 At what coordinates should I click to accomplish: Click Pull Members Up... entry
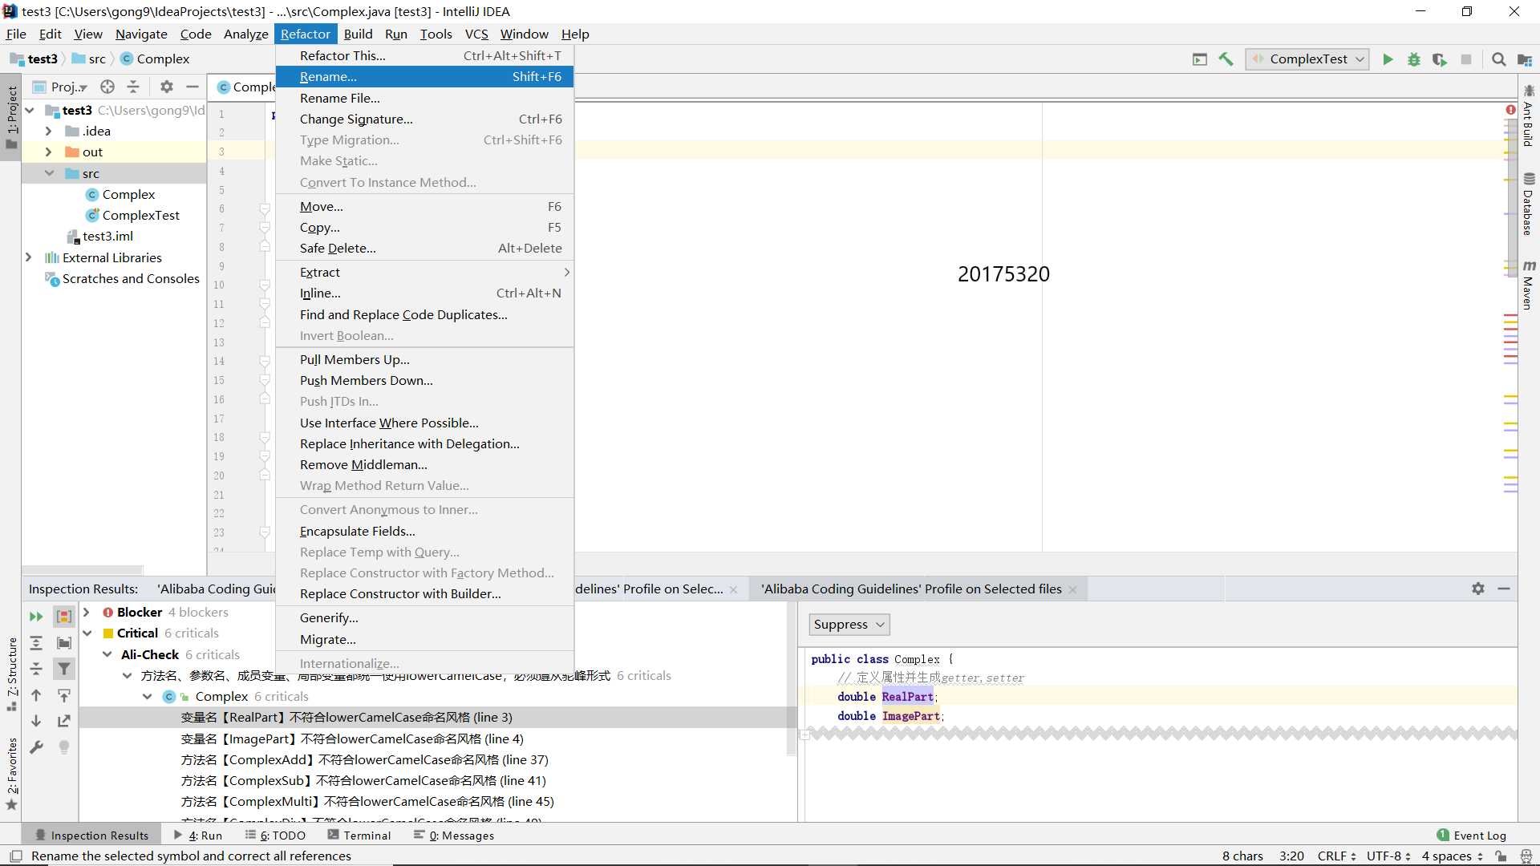[424, 360]
